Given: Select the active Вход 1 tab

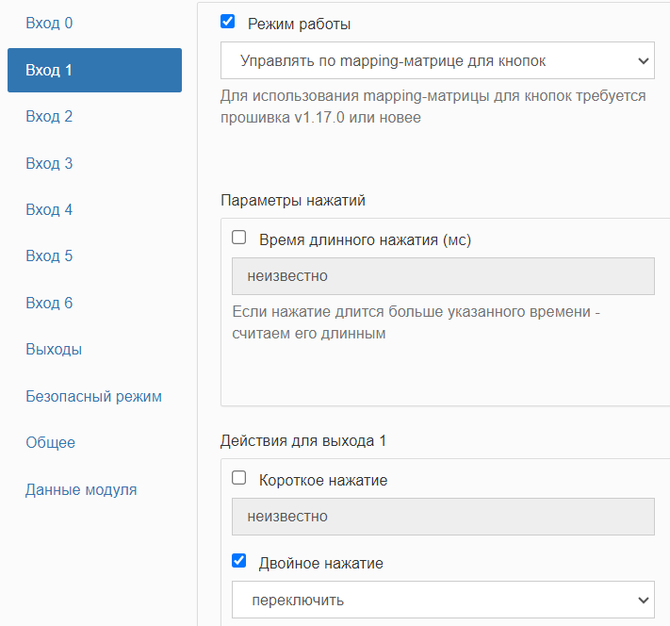Looking at the screenshot, I should (94, 70).
